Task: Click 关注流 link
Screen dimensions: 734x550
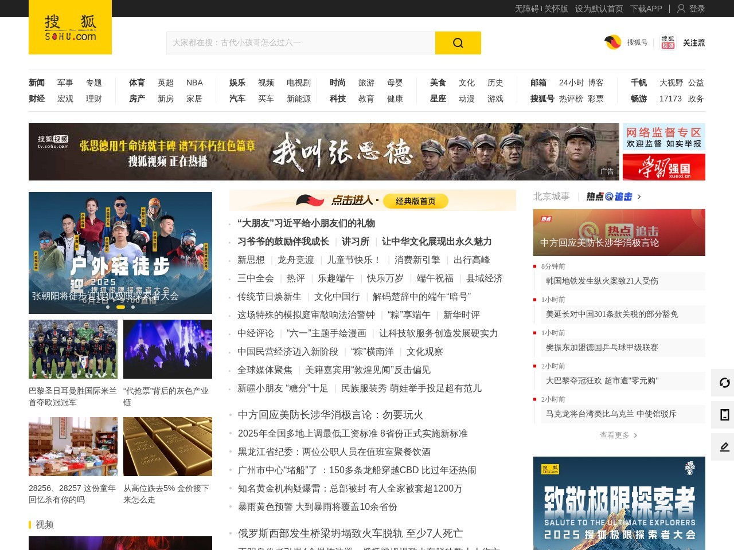Action: click(694, 43)
